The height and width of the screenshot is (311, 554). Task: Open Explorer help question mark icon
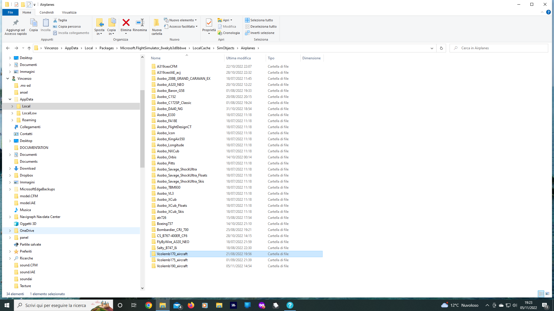[x=548, y=12]
